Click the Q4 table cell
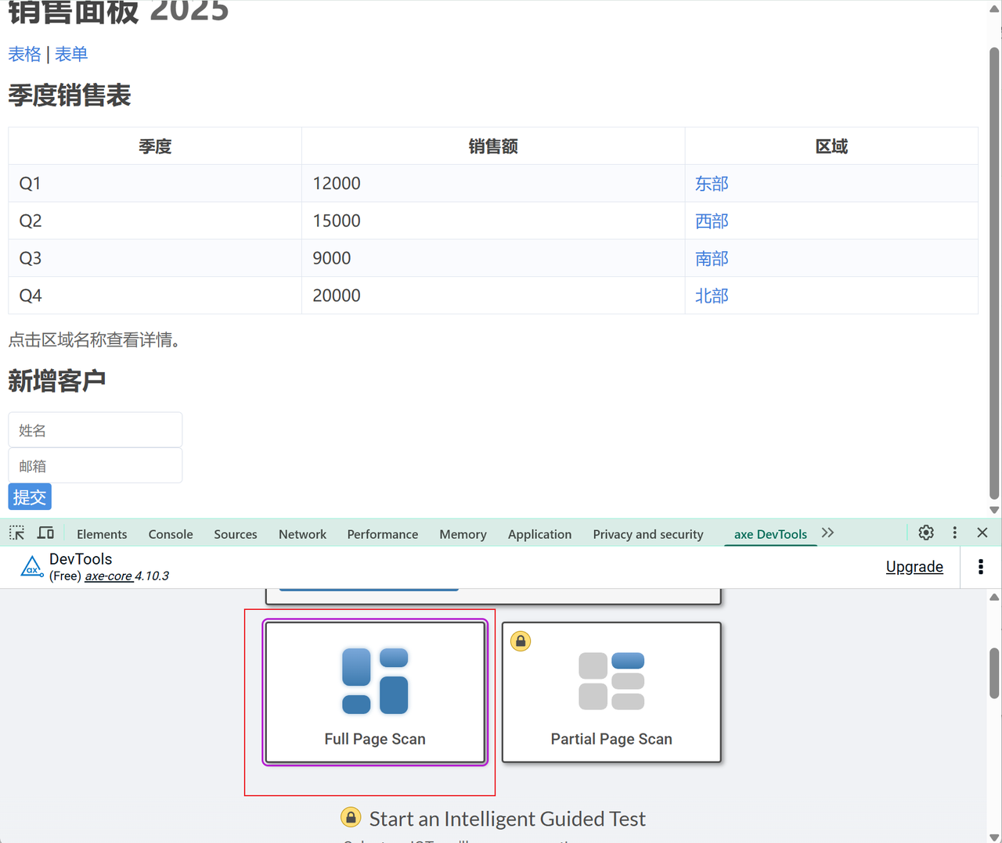This screenshot has width=1002, height=843. tap(155, 296)
